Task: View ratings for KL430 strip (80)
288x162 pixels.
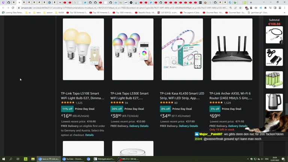Action: point(176,103)
